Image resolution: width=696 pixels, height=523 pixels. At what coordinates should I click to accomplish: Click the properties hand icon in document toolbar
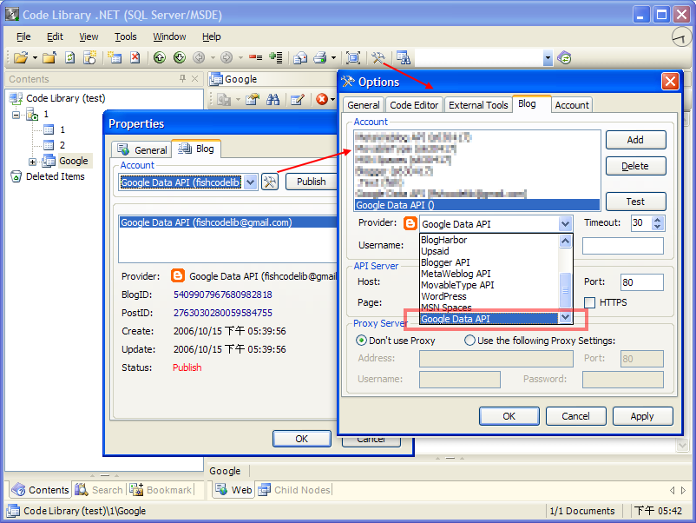253,100
